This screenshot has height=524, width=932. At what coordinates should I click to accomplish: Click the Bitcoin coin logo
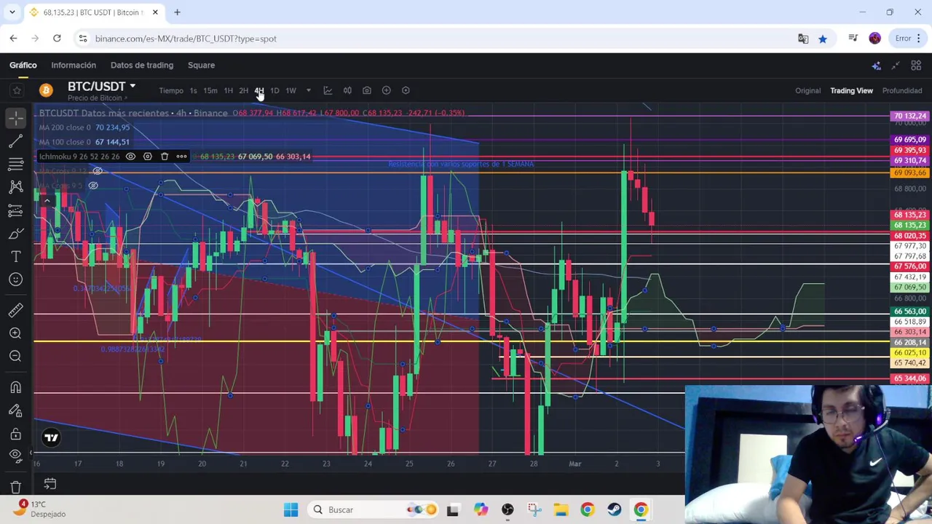tap(46, 90)
